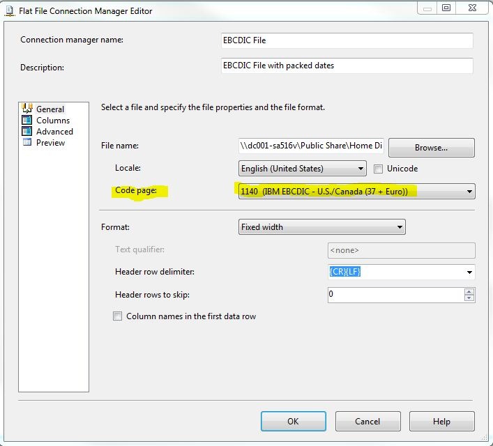This screenshot has height=446, width=493.
Task: Increase Header rows to skip with up arrow
Action: point(469,292)
